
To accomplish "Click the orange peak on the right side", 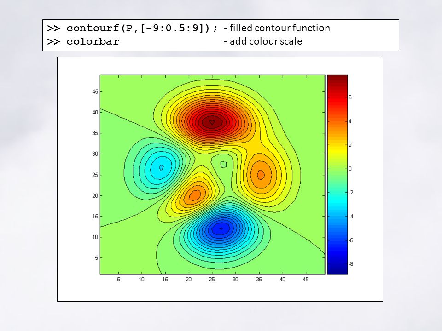I will click(x=261, y=175).
